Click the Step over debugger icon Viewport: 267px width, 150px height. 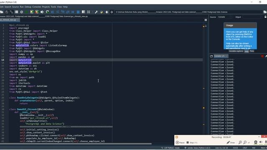58,12
